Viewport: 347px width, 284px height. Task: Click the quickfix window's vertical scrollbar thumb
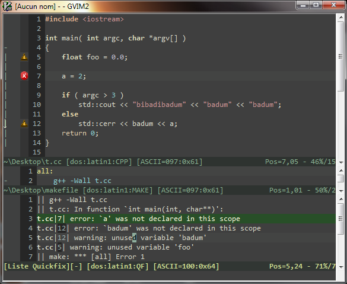point(341,219)
